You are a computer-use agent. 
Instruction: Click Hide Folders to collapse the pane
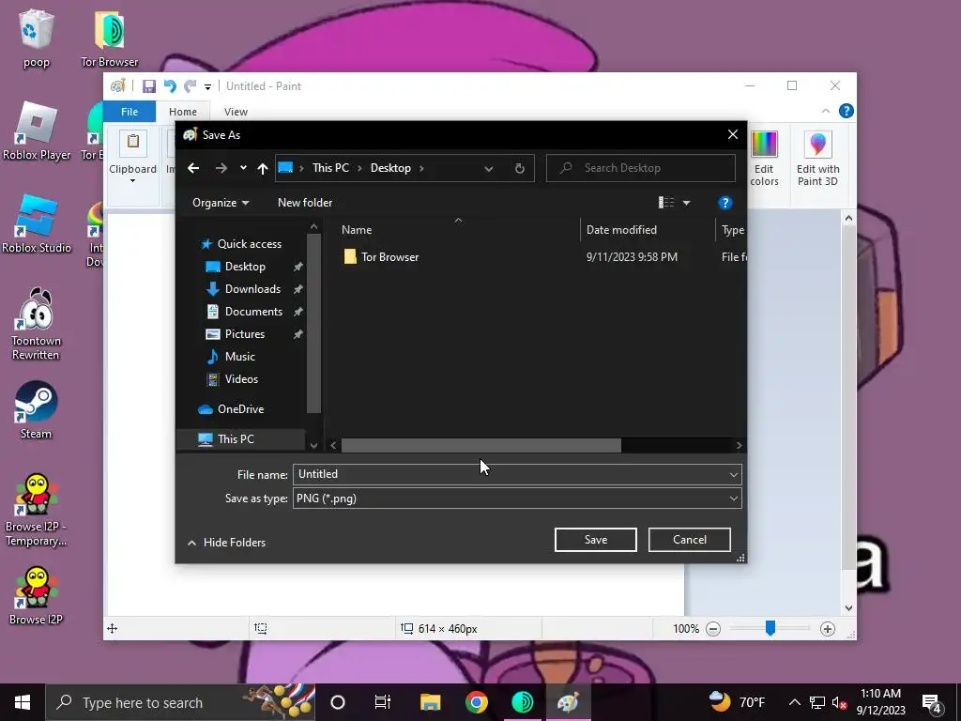226,543
